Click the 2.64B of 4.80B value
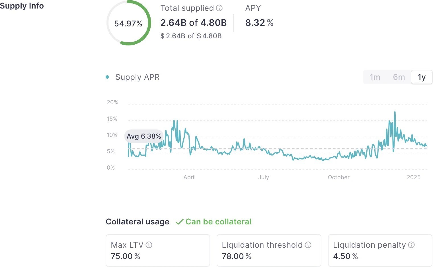The image size is (433, 267). (194, 23)
